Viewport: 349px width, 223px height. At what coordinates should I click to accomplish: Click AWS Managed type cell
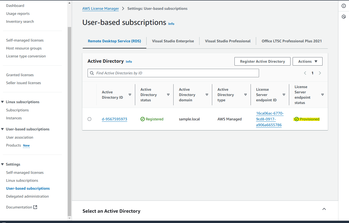pyautogui.click(x=230, y=119)
